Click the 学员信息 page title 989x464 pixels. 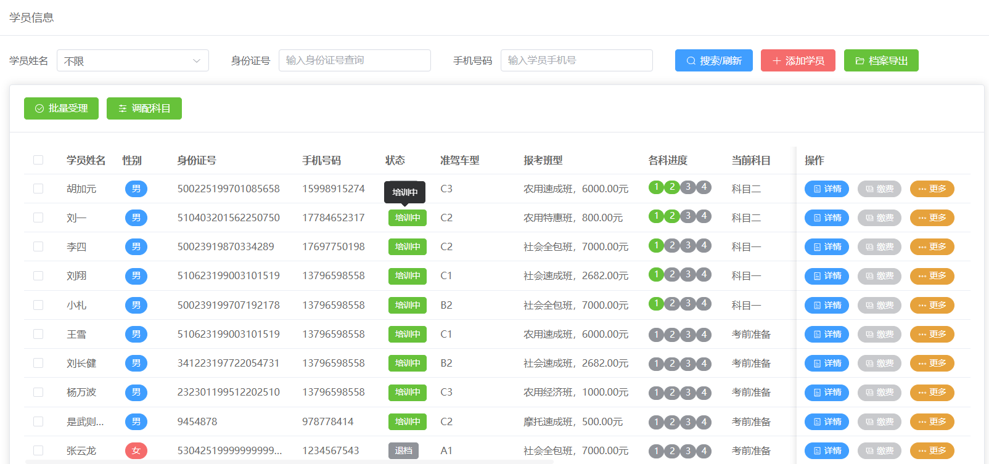point(31,17)
